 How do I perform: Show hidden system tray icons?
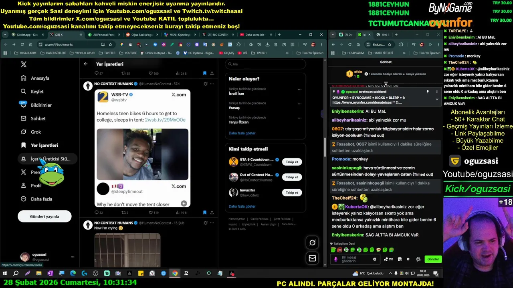(390, 274)
